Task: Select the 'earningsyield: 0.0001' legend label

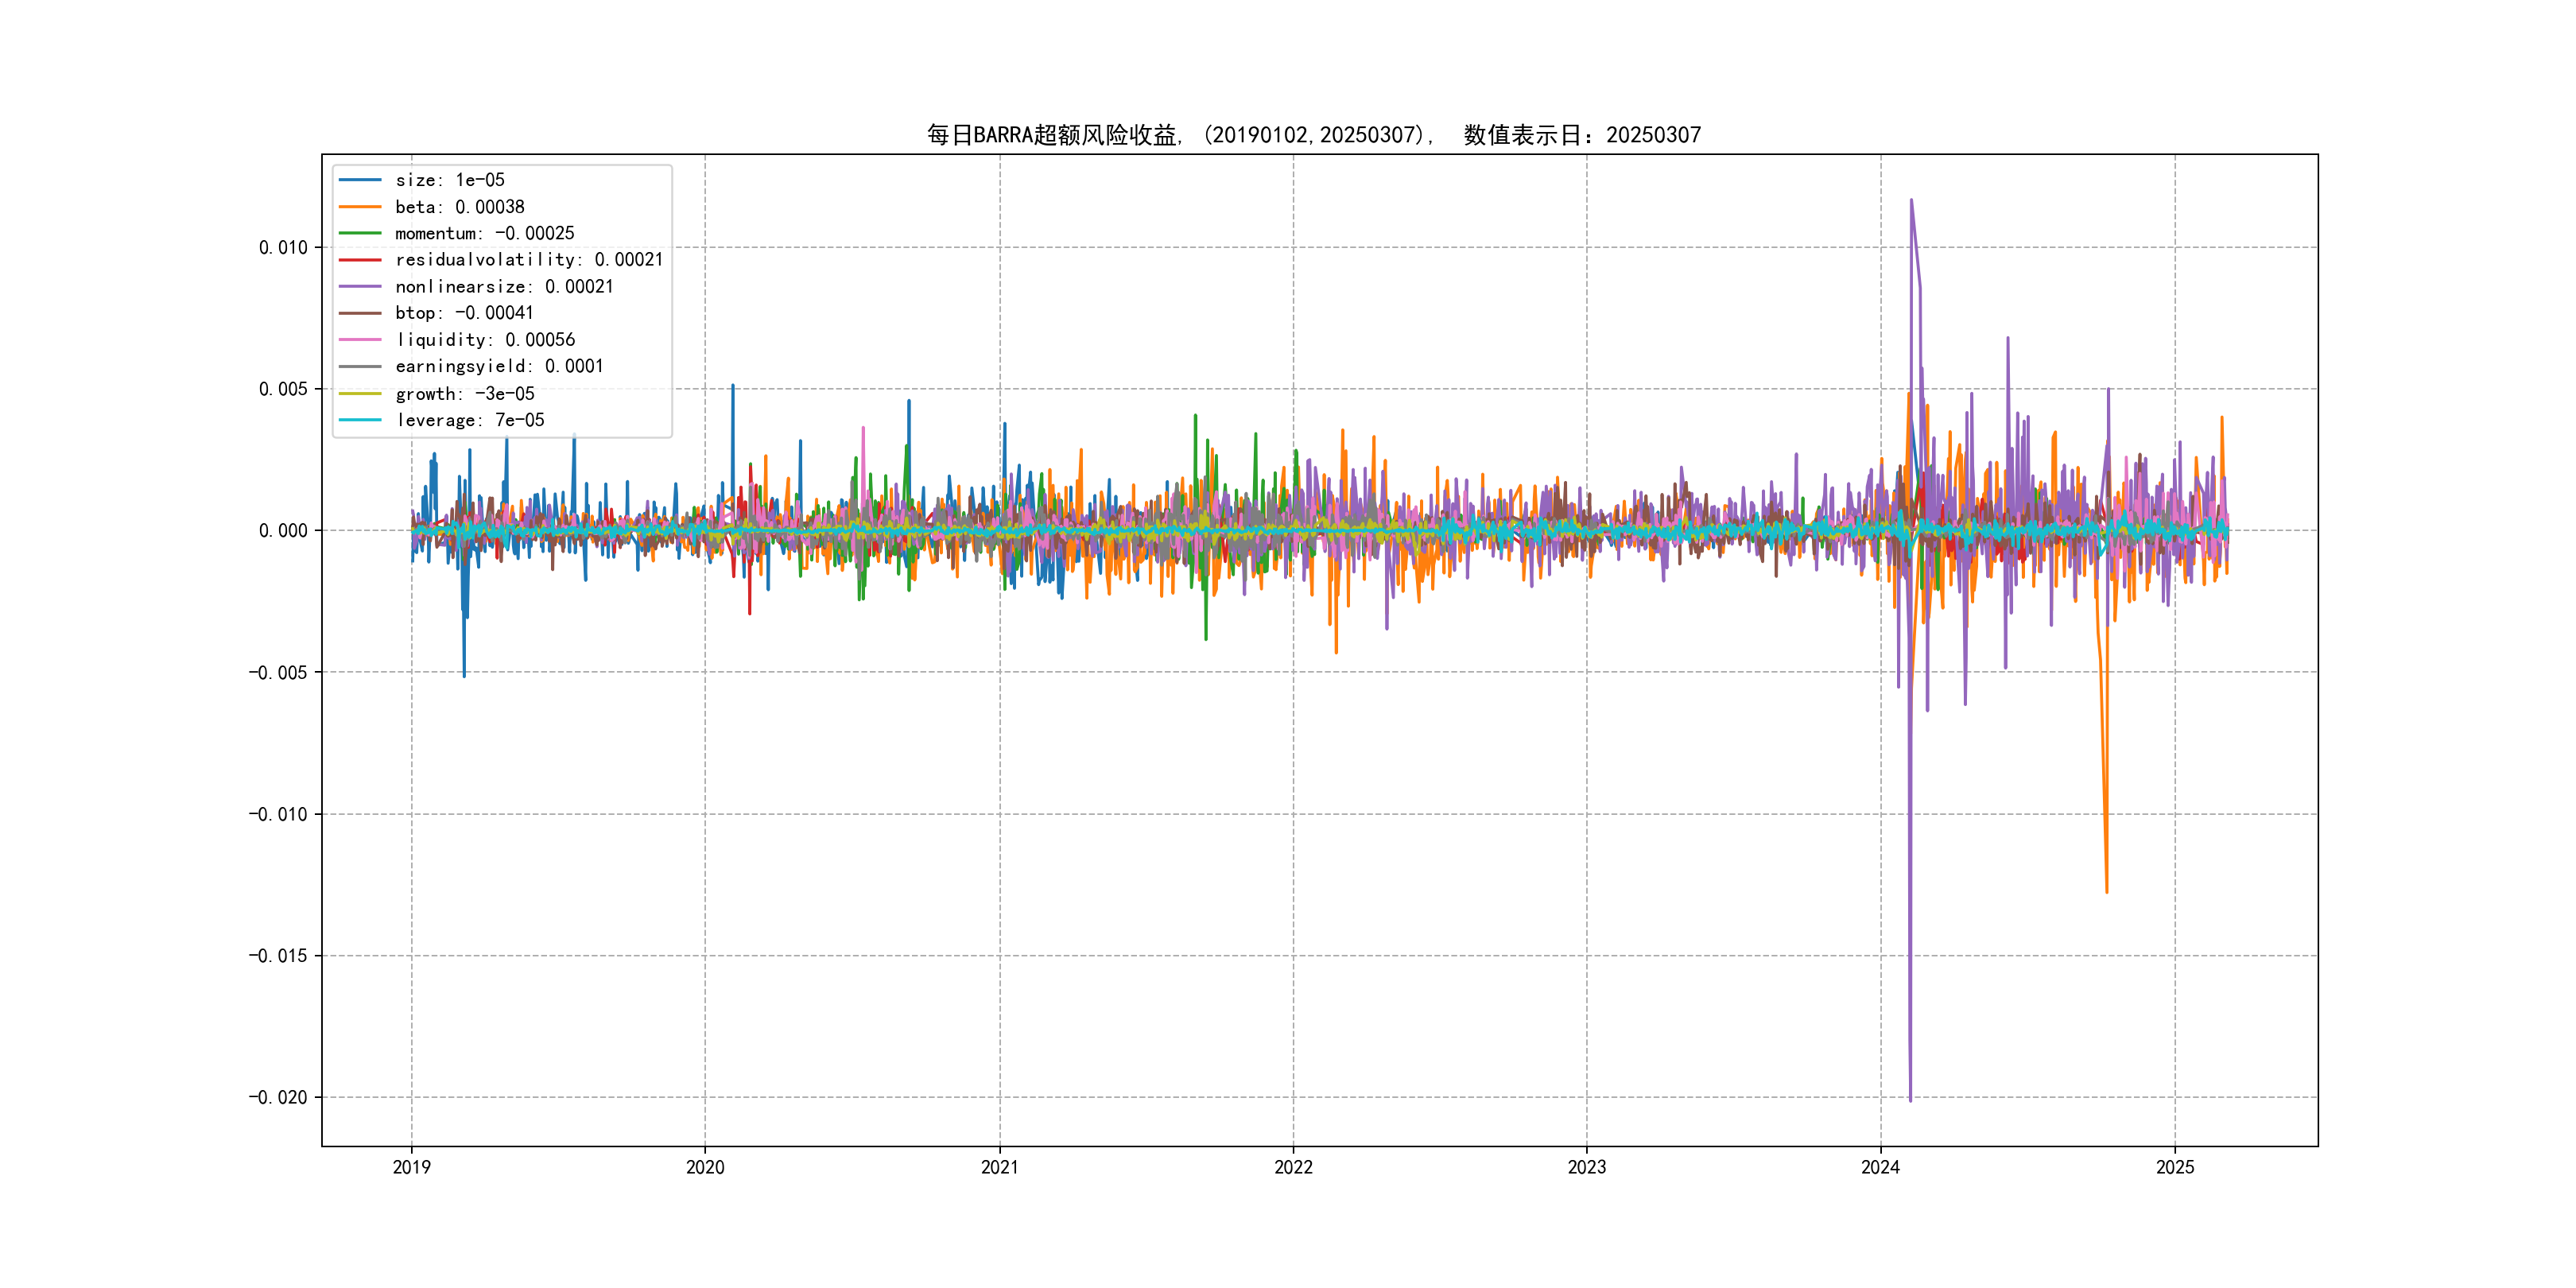Action: pyautogui.click(x=499, y=367)
